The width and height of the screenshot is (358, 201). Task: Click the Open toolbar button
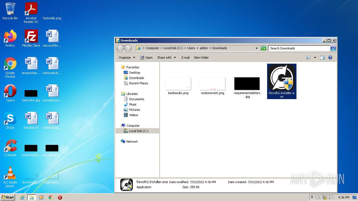tap(146, 58)
